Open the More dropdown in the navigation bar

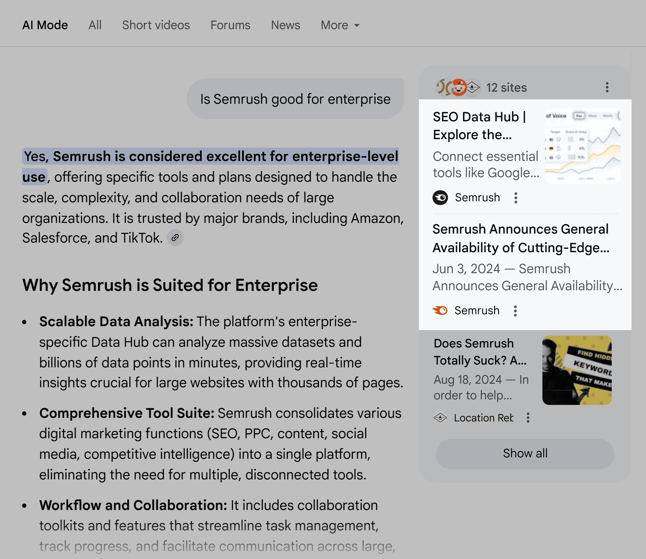(x=340, y=25)
